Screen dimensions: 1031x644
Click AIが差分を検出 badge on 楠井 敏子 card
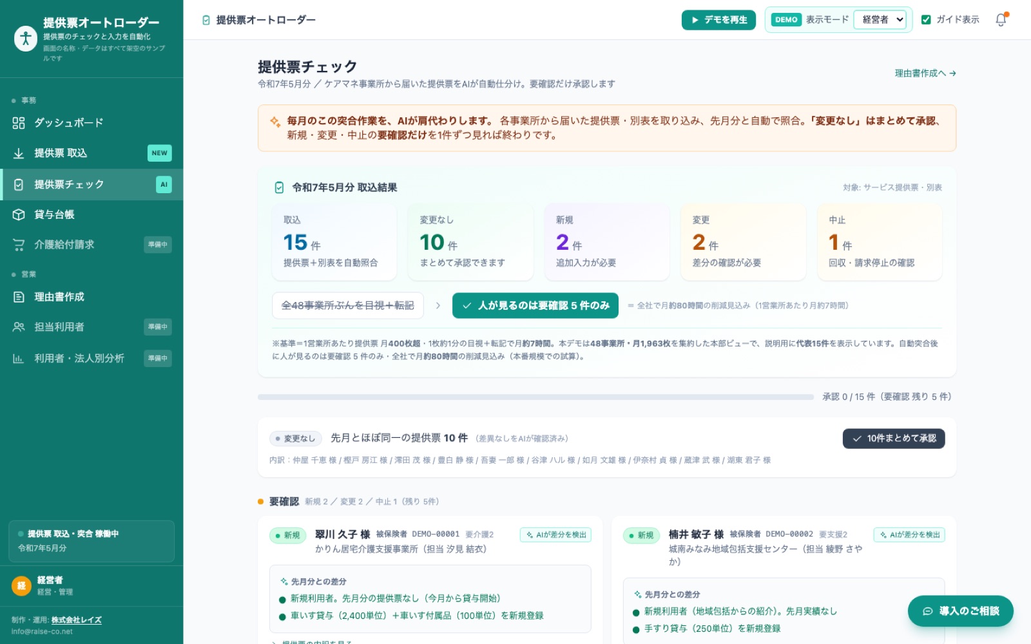909,535
